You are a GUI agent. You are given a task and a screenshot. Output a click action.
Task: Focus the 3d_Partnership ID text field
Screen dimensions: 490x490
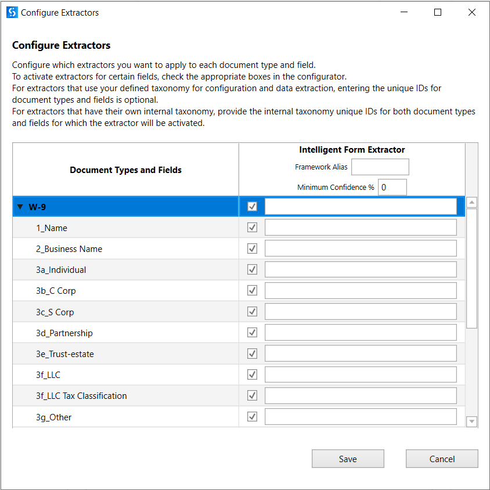point(361,333)
